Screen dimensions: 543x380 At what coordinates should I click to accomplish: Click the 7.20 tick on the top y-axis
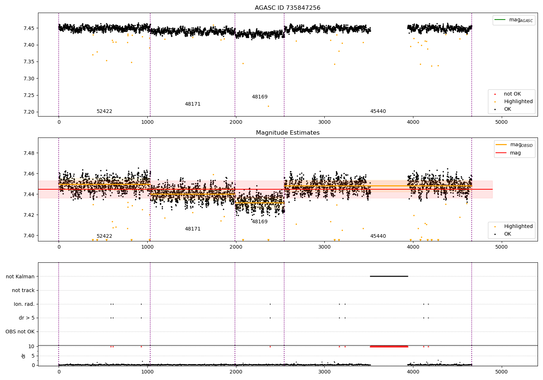[29, 112]
